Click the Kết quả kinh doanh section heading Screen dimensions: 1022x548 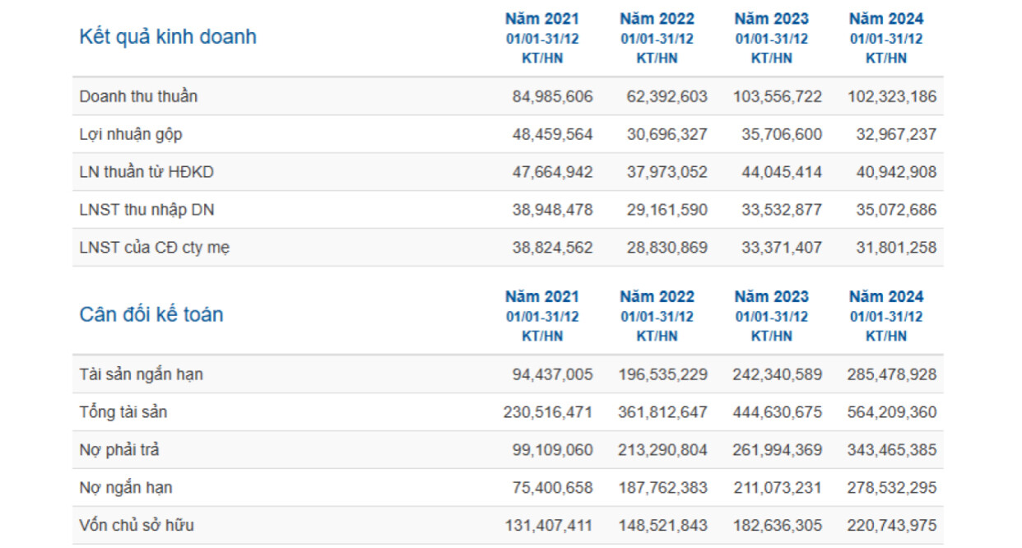pos(168,37)
